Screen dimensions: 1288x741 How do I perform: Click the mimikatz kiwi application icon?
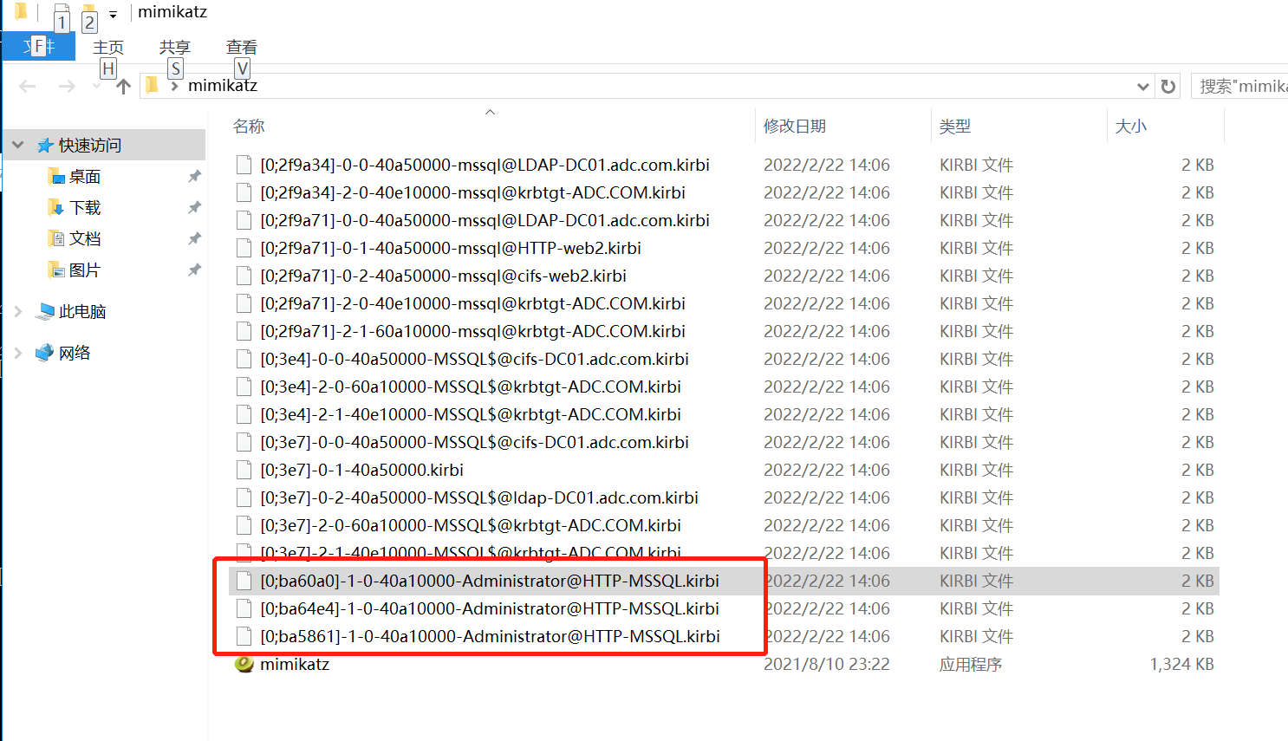click(244, 664)
